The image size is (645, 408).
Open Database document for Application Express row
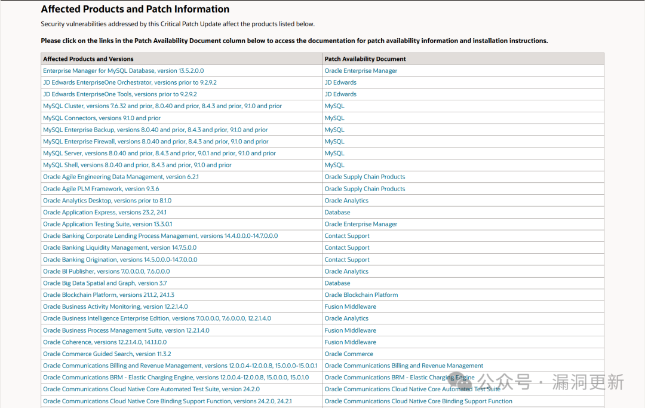pos(337,212)
